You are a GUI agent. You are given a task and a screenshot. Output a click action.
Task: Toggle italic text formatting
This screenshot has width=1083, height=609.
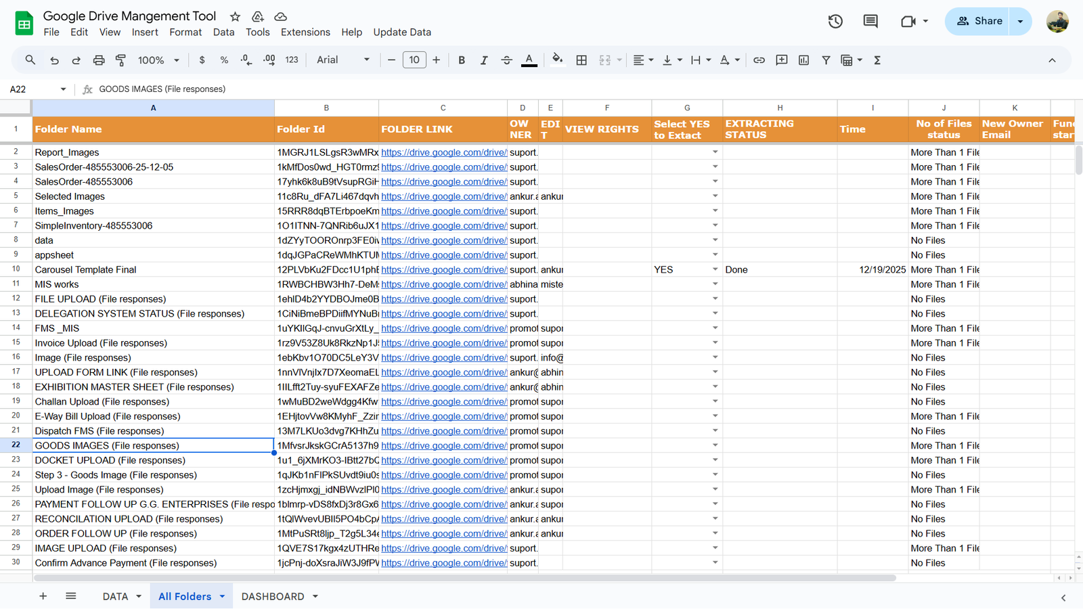[x=483, y=60]
